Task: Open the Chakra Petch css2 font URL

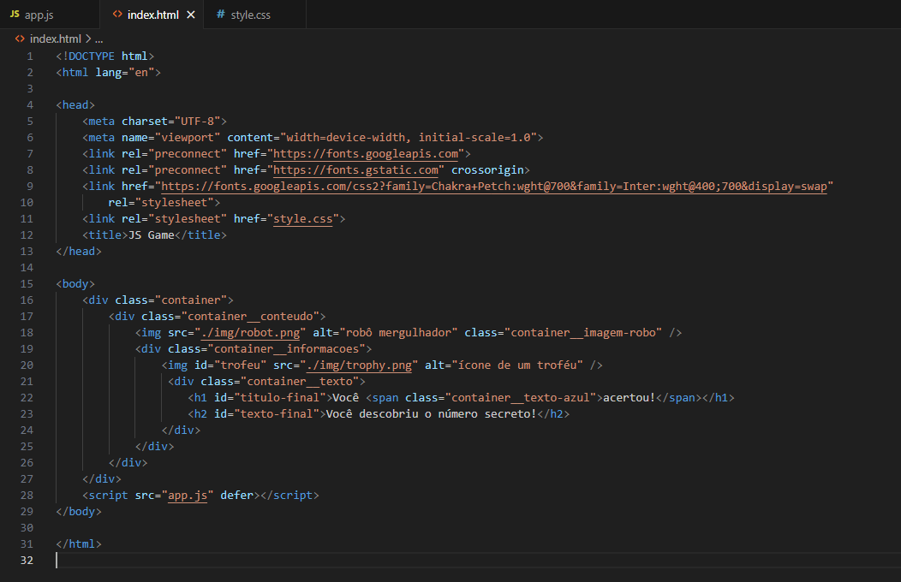Action: coord(493,187)
